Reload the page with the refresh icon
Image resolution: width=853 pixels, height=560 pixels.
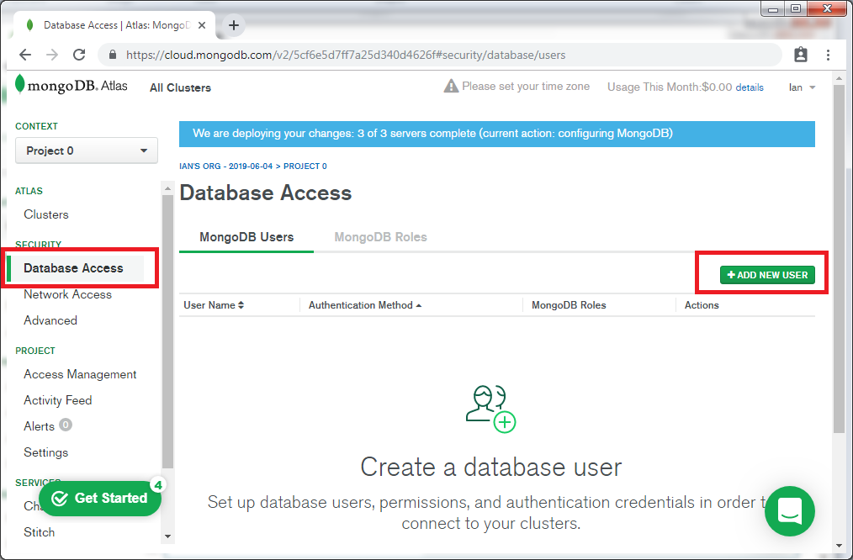[x=79, y=55]
